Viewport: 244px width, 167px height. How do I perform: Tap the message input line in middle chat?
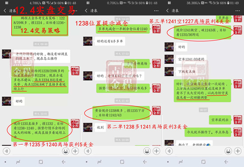[117, 151]
